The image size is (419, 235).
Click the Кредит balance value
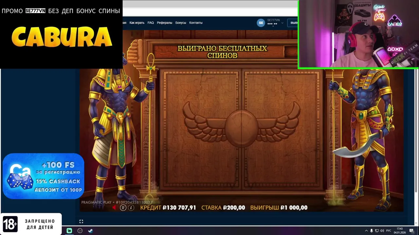[x=179, y=208]
